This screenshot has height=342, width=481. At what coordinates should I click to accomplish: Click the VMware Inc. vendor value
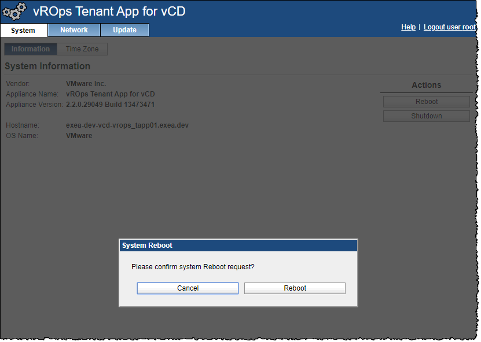click(x=86, y=84)
